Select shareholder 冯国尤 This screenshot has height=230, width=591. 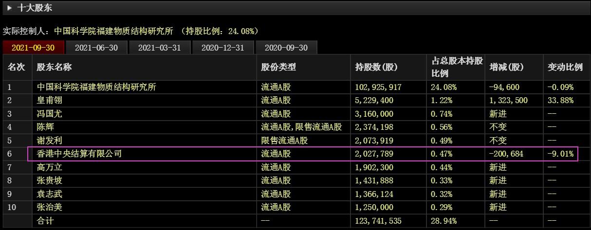point(50,114)
